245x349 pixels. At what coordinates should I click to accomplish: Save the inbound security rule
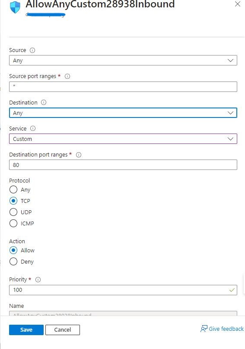[x=26, y=330]
